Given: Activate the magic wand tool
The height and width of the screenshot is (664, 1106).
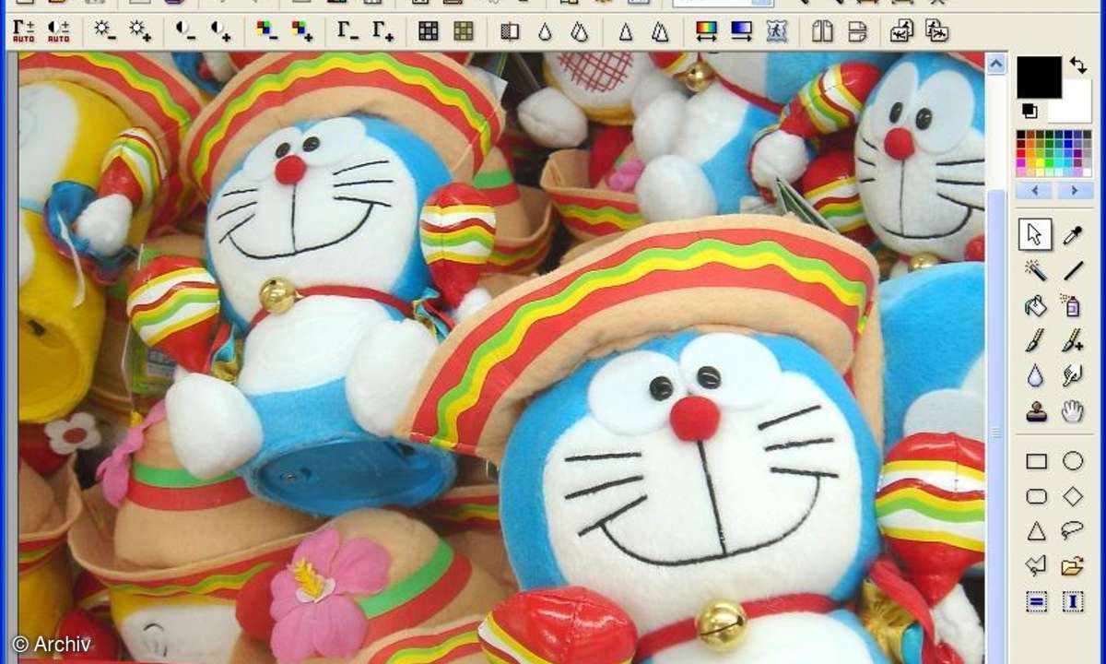Looking at the screenshot, I should pyautogui.click(x=1035, y=270).
